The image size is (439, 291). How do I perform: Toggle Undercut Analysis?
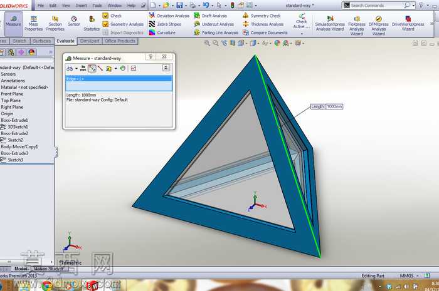tap(214, 24)
